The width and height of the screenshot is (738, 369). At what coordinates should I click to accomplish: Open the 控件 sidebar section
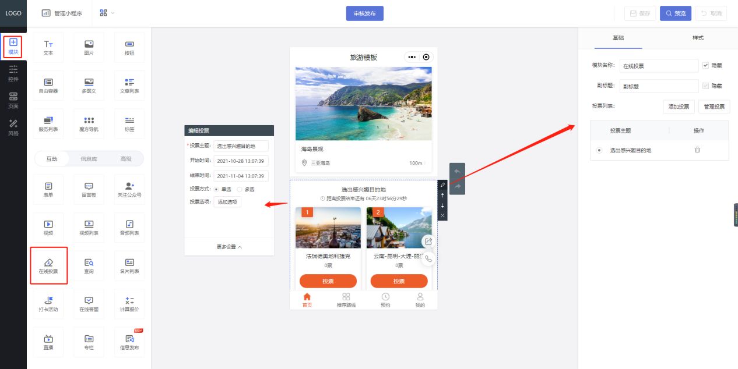13,73
